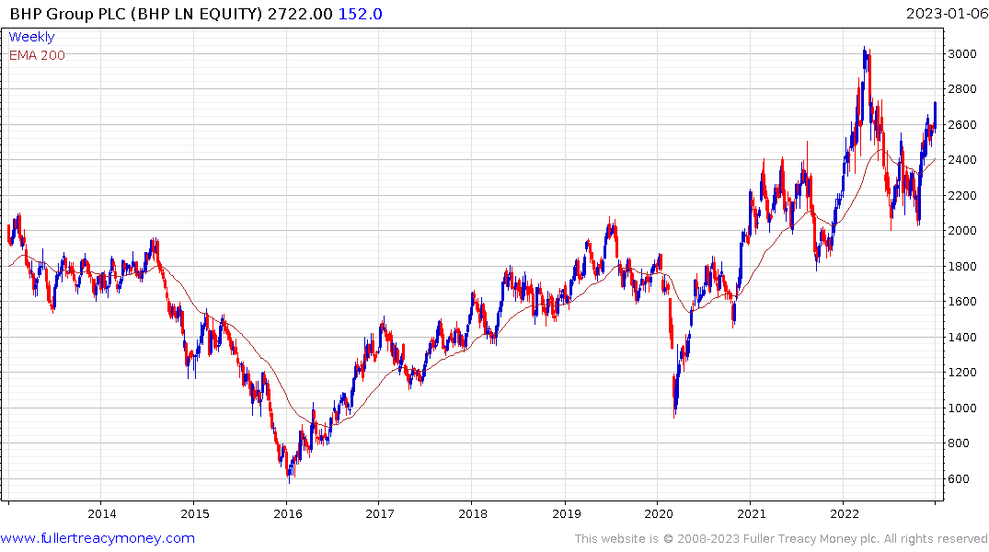The width and height of the screenshot is (989, 552).
Task: Select the 2014 x-axis label
Action: (102, 513)
